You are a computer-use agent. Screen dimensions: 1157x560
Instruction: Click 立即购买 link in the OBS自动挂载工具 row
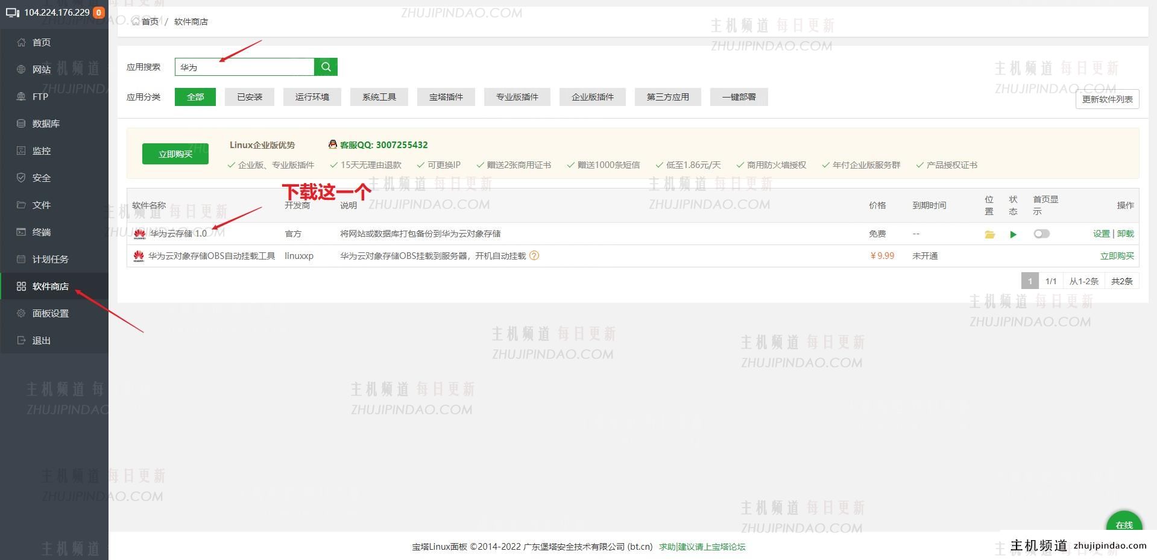(1117, 256)
